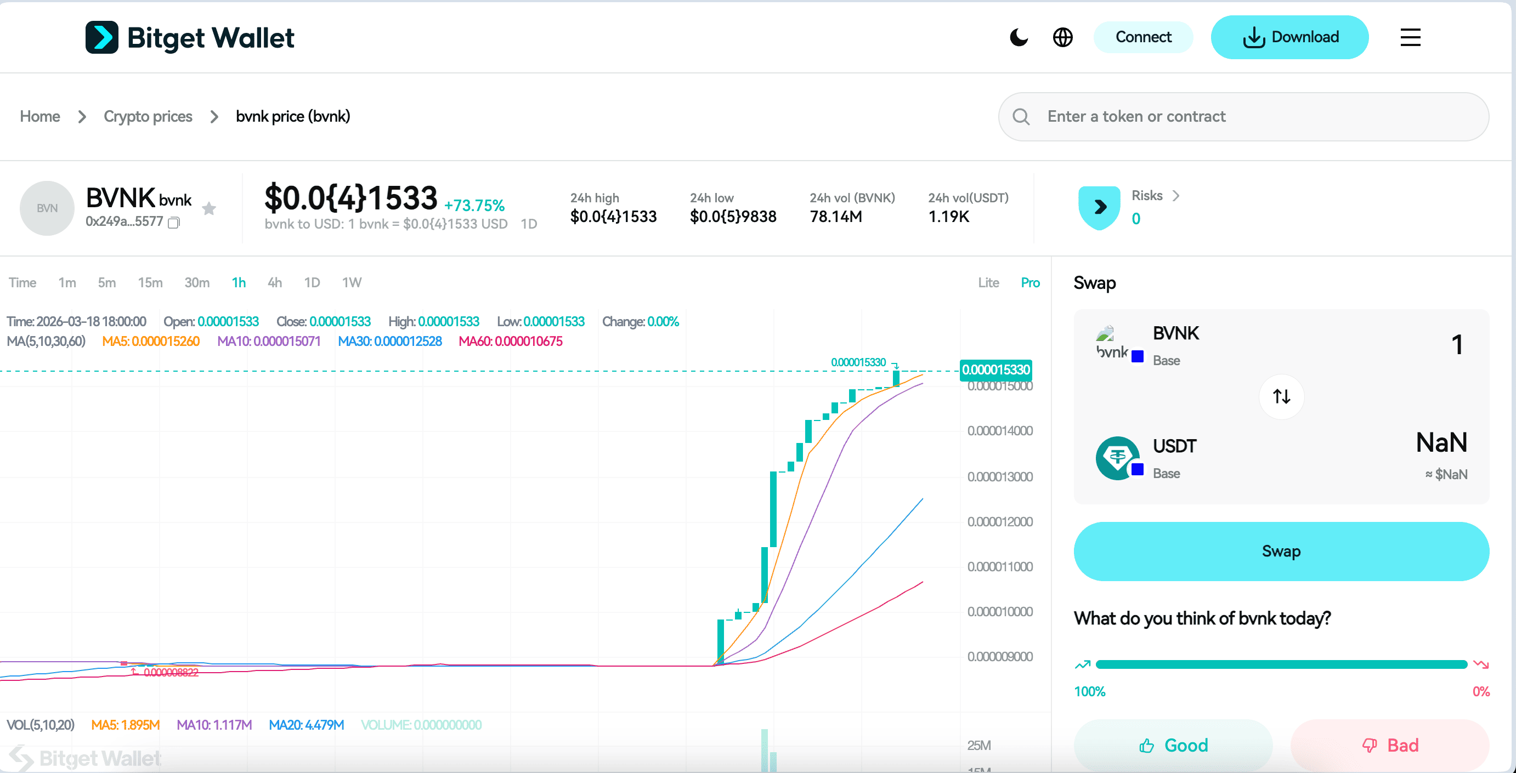Reverse swap direction with the arrows icon
The height and width of the screenshot is (773, 1516).
coord(1281,396)
